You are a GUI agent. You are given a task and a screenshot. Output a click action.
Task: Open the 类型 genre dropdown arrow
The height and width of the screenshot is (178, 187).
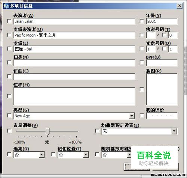(x=132, y=116)
